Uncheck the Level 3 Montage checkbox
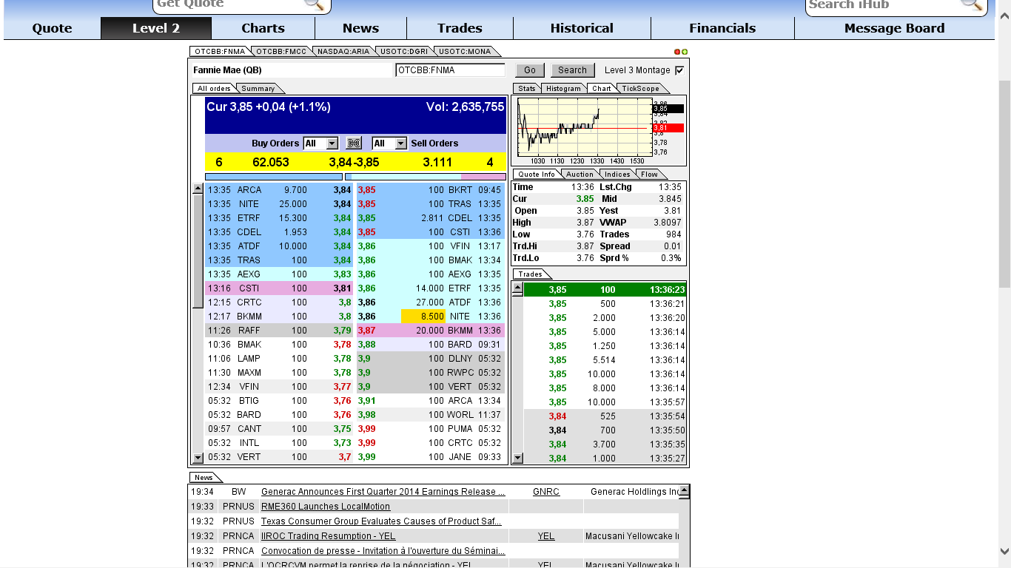 click(x=679, y=70)
